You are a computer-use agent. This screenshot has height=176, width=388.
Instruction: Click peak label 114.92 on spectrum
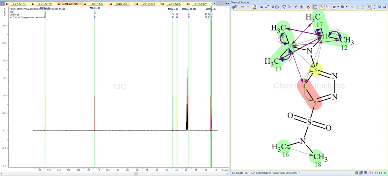(x=95, y=15)
